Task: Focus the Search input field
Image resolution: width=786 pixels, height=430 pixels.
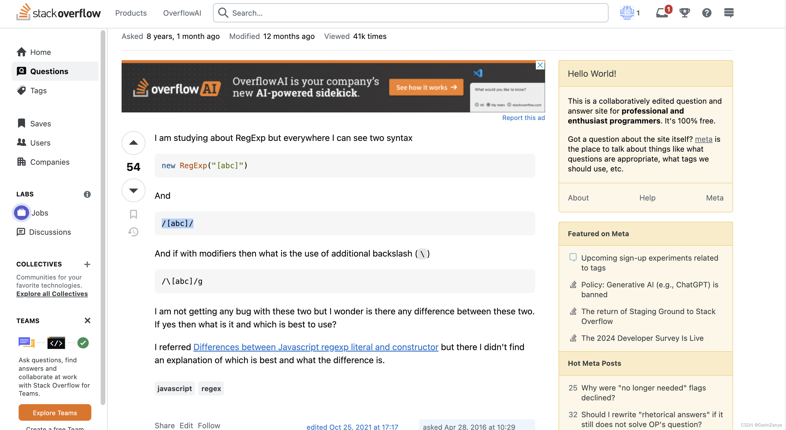Action: 410,13
